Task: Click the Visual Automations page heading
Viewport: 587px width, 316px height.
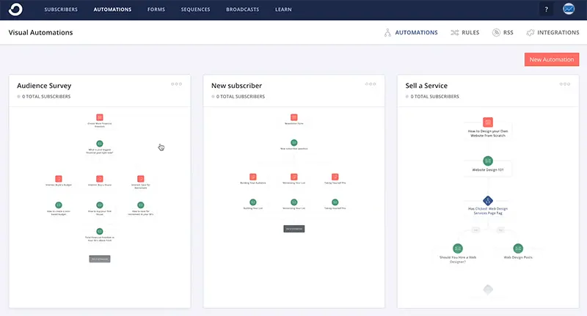Action: coord(40,32)
